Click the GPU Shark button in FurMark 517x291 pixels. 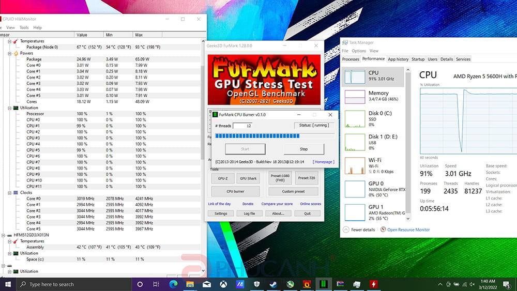[x=248, y=179]
